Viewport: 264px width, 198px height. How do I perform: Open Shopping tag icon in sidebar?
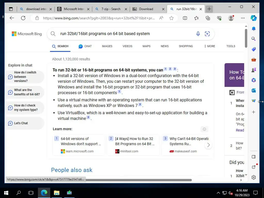point(254,49)
